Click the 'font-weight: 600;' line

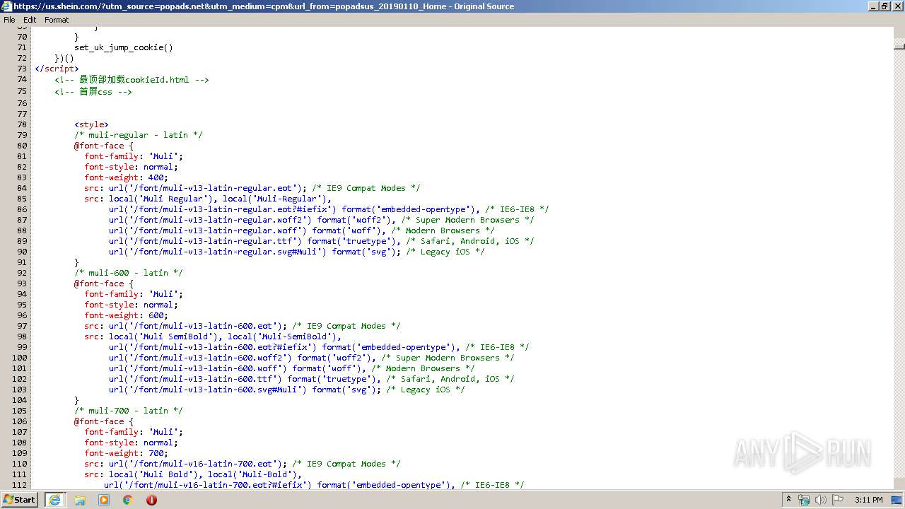click(126, 315)
